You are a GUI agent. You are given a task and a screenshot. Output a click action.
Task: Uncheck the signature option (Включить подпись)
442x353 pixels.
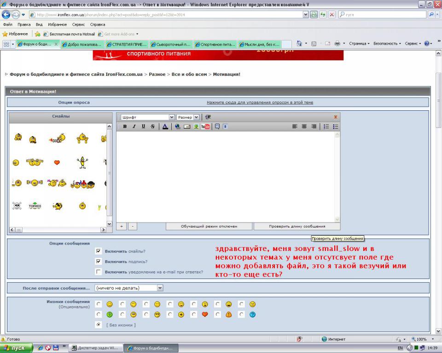click(x=99, y=262)
